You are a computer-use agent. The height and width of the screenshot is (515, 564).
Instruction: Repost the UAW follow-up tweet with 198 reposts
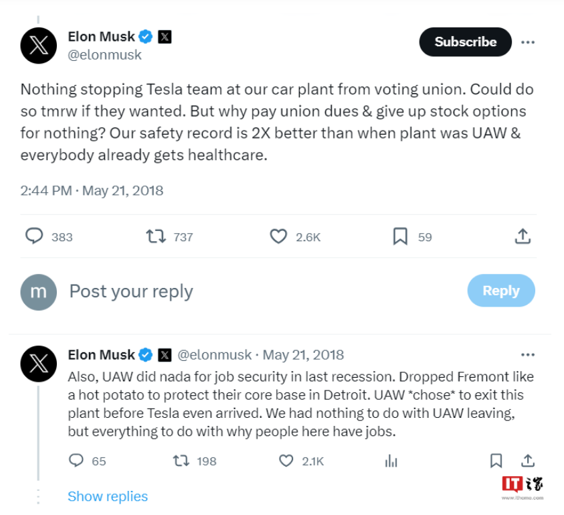click(x=181, y=461)
